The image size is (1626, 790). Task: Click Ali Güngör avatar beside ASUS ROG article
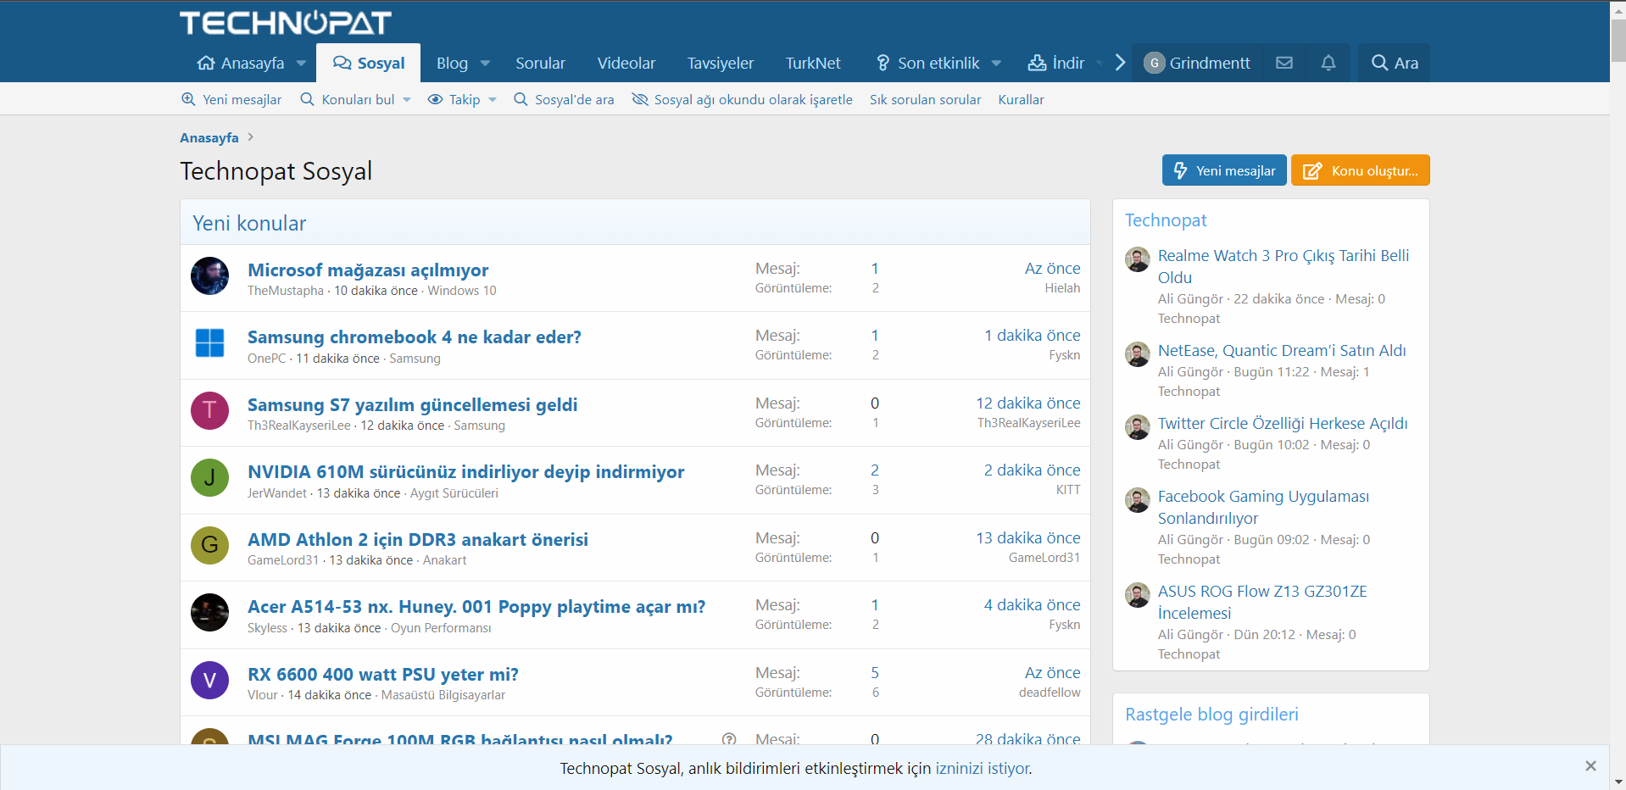(x=1138, y=595)
